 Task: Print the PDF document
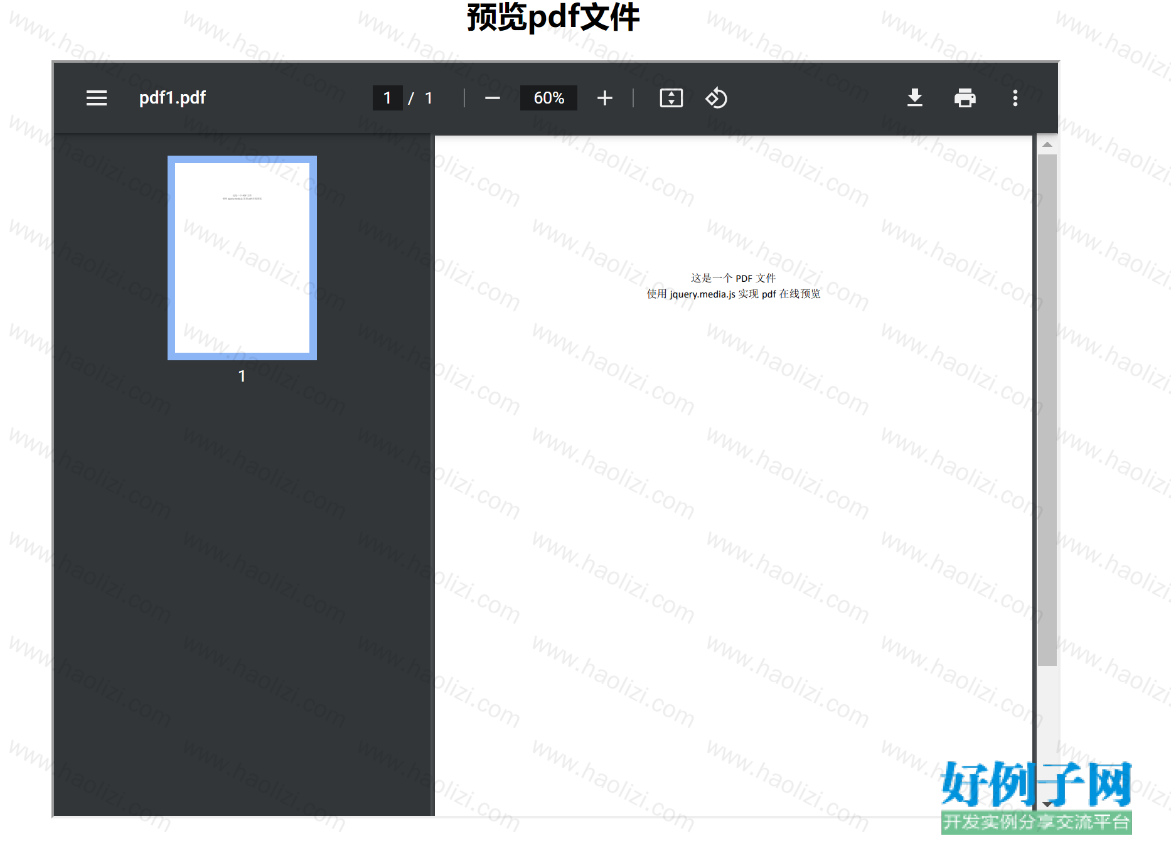click(x=965, y=98)
